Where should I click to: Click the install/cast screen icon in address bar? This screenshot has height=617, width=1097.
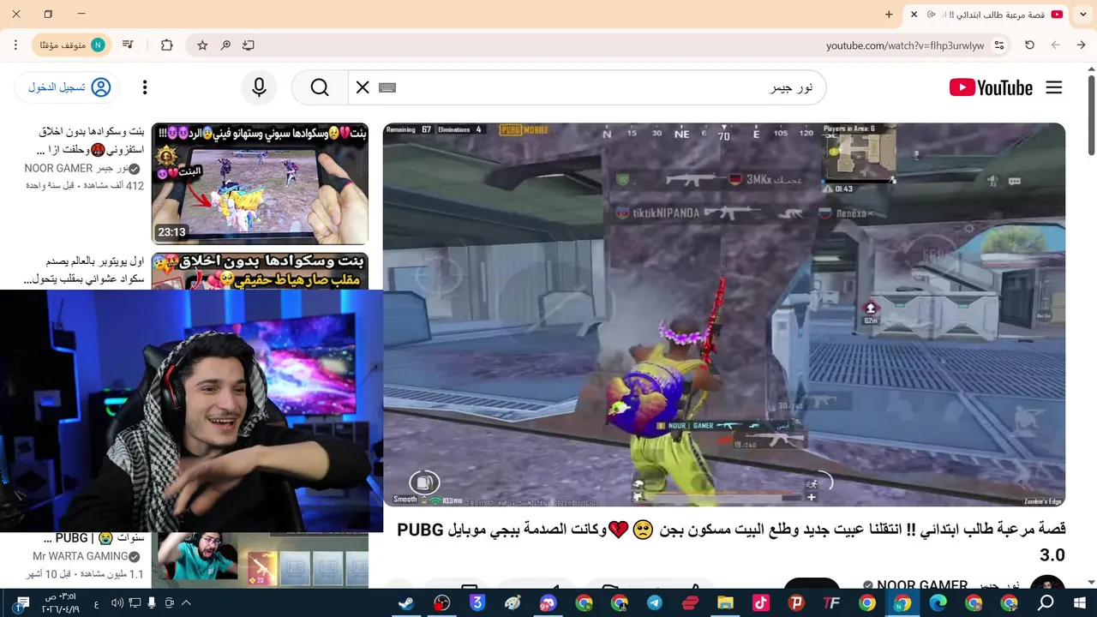pyautogui.click(x=249, y=45)
